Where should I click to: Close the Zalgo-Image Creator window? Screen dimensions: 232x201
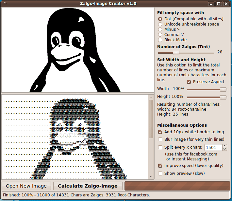226,4
